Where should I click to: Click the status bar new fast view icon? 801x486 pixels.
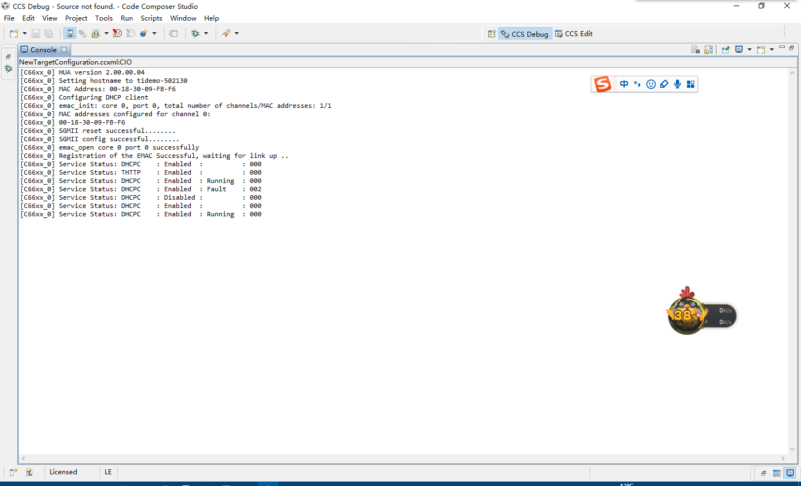[x=14, y=472]
